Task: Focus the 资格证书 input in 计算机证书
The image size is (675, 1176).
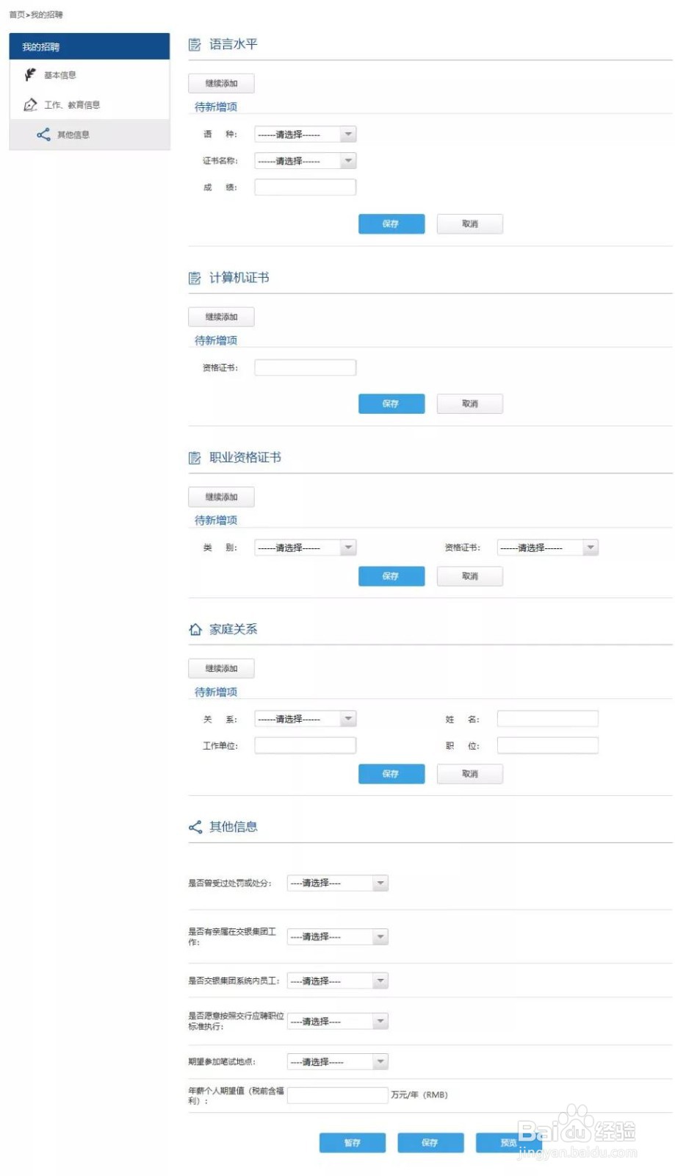Action: [306, 367]
